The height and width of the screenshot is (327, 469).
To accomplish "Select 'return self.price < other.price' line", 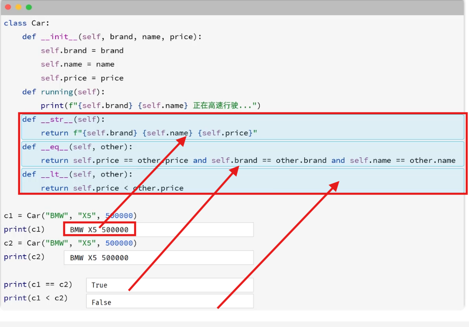I will [112, 188].
